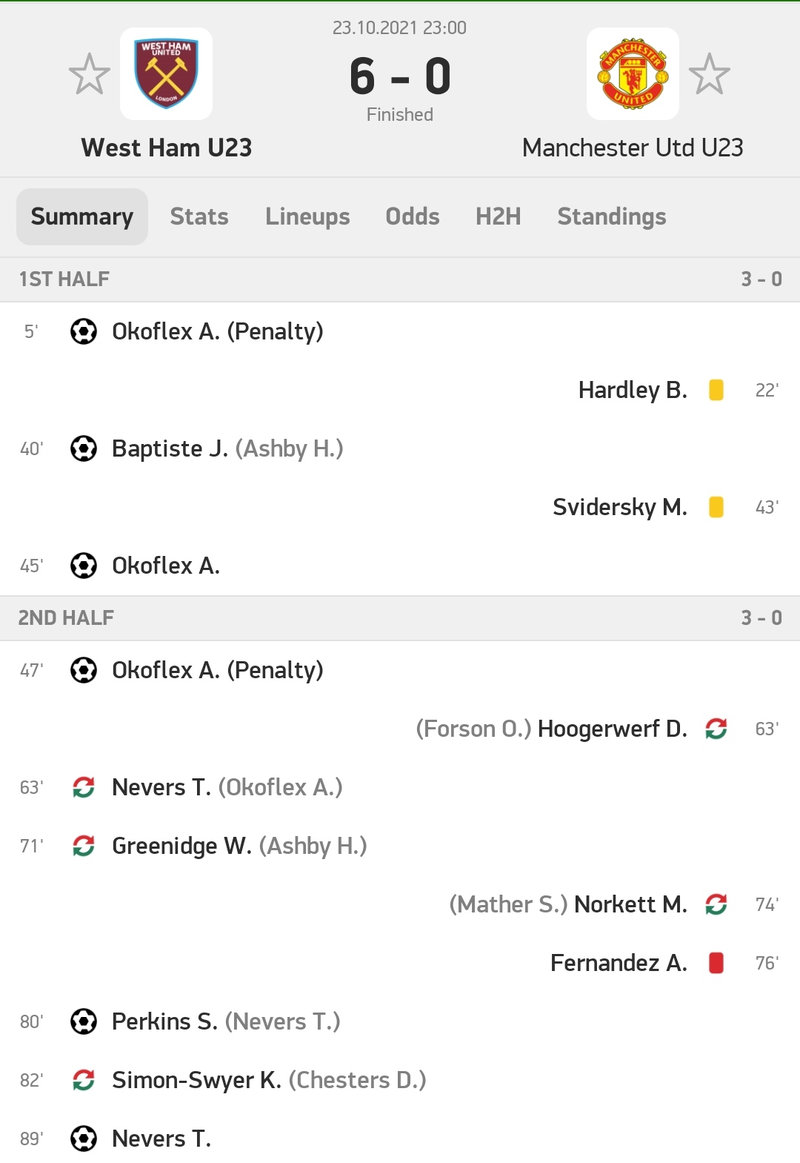Toggle favorite star for Manchester Utd U23
The image size is (800, 1163).
[710, 74]
